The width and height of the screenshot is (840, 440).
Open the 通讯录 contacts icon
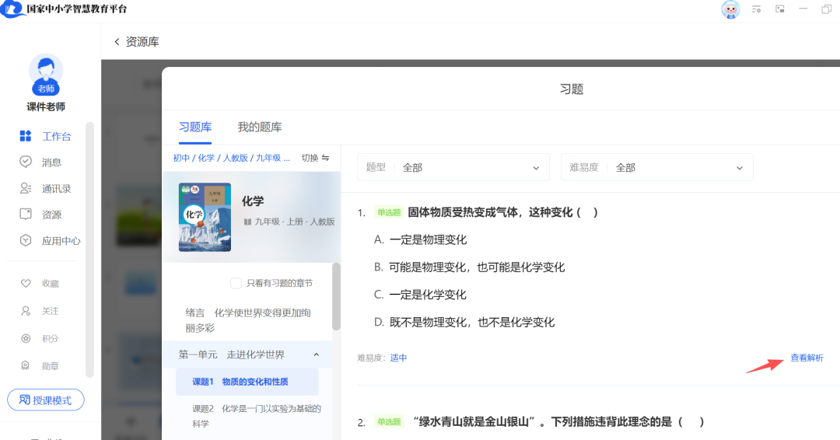tap(26, 188)
